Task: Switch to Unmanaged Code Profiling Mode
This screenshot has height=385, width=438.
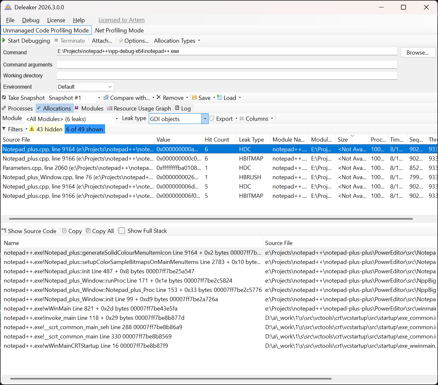Action: [x=46, y=30]
